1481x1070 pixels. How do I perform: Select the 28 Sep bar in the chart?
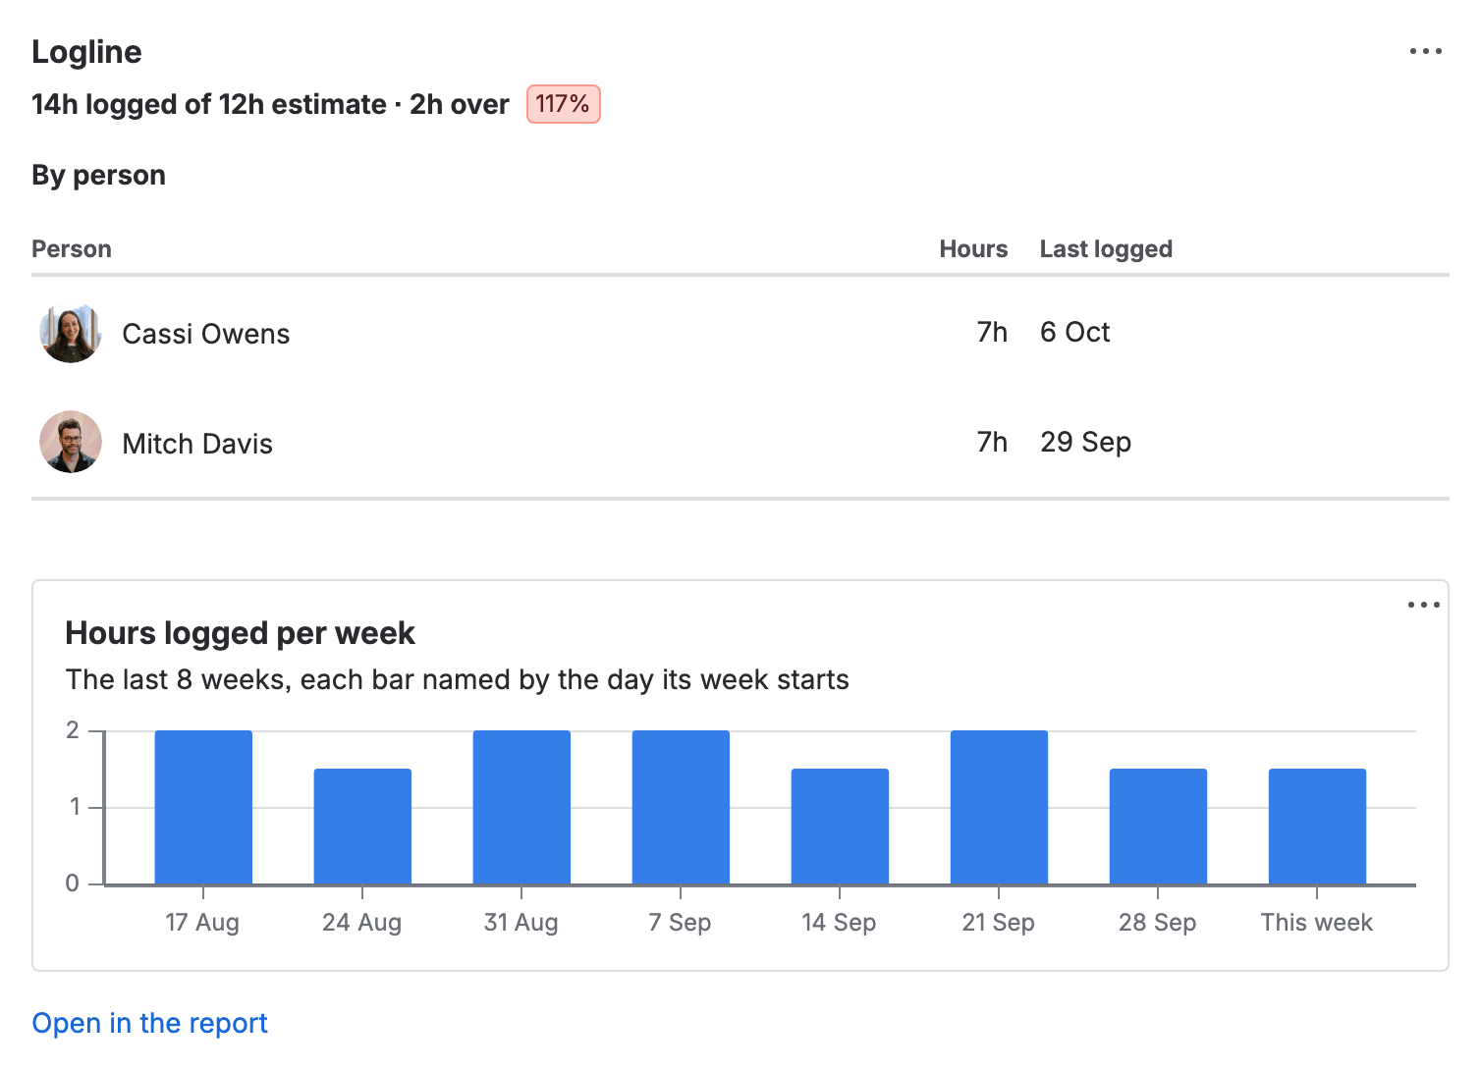(1158, 827)
